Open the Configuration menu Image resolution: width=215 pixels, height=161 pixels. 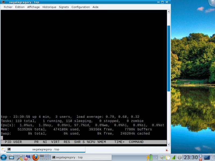81,7
